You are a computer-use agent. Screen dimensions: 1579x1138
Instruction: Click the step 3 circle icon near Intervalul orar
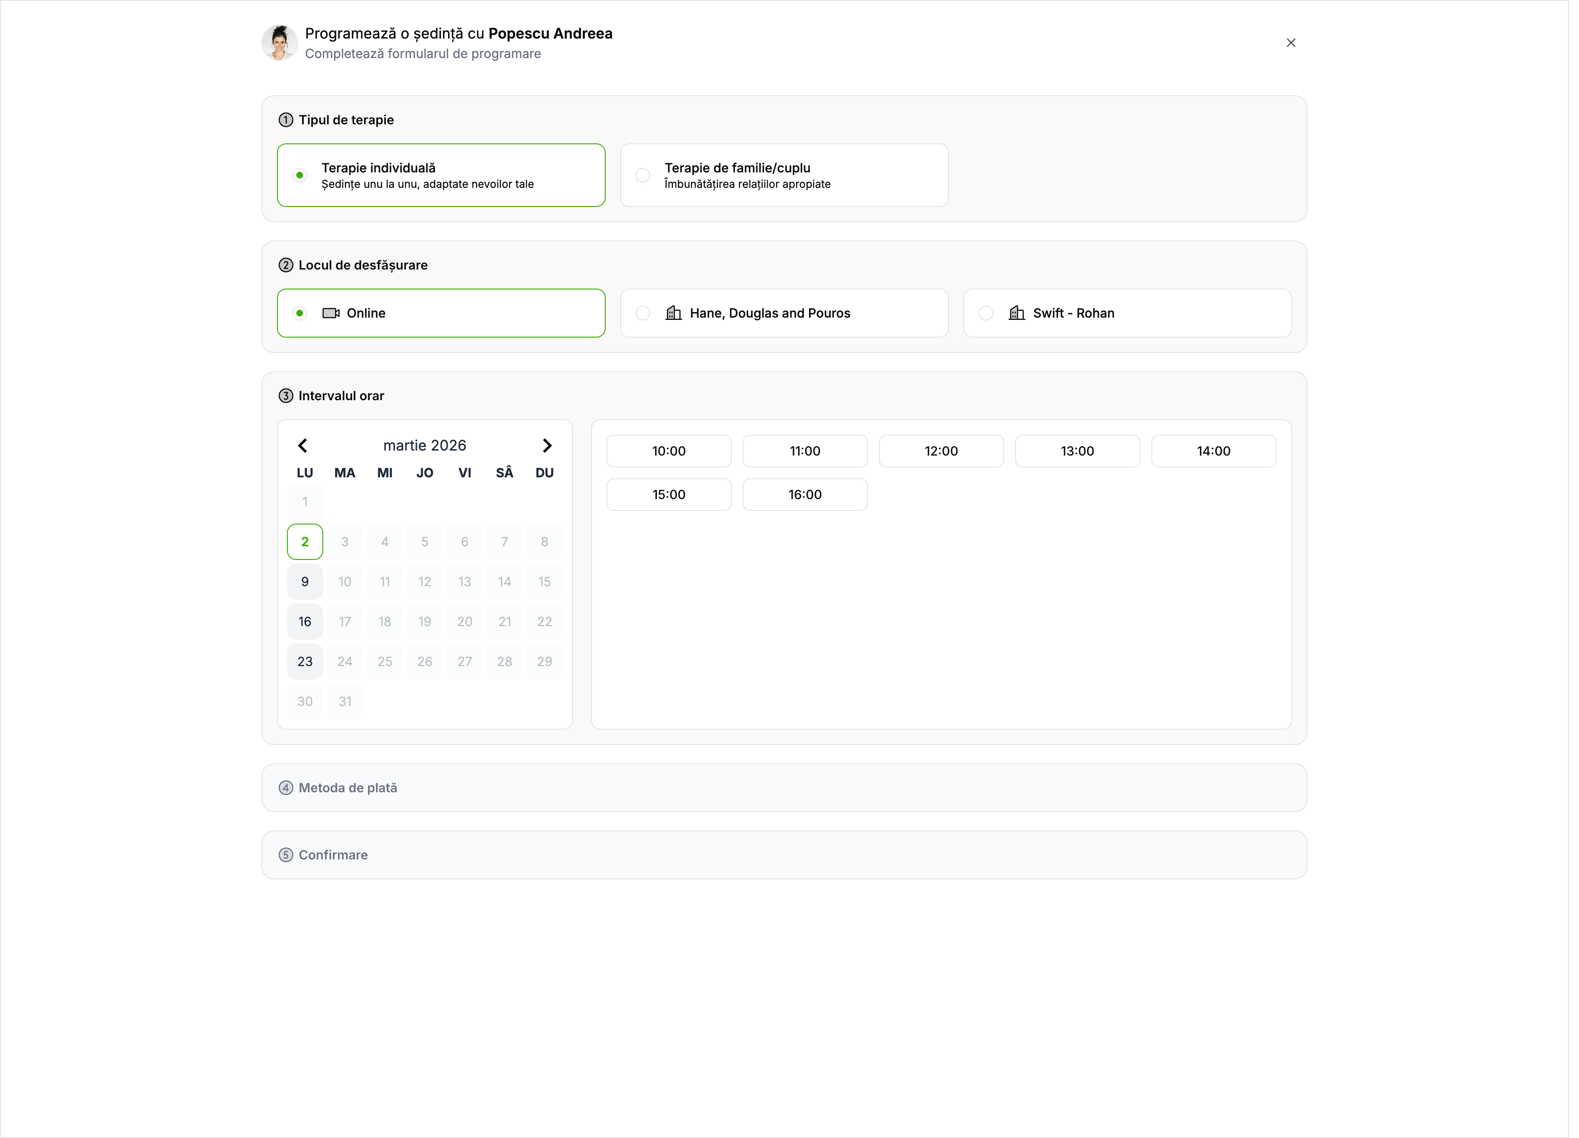click(x=286, y=395)
